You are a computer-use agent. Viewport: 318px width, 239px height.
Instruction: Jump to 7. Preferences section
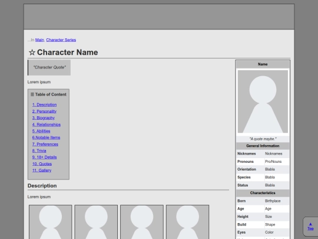[45, 145]
